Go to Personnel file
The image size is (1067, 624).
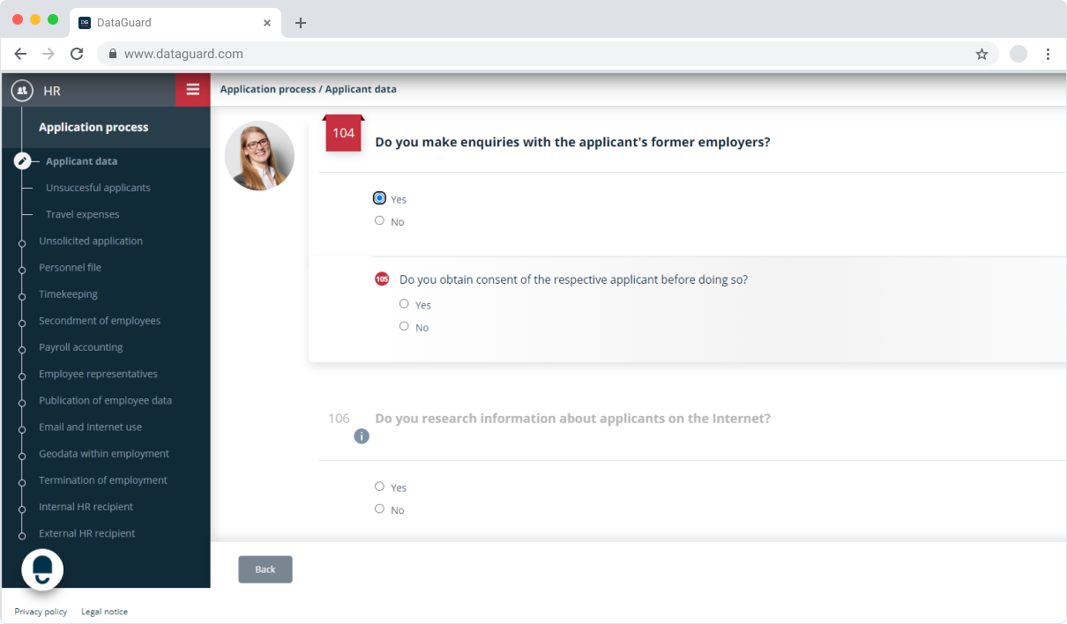tap(70, 267)
